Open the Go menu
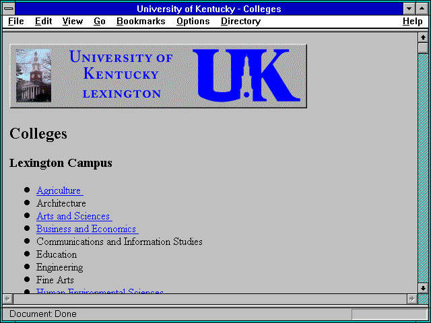The width and height of the screenshot is (431, 323). click(x=99, y=22)
